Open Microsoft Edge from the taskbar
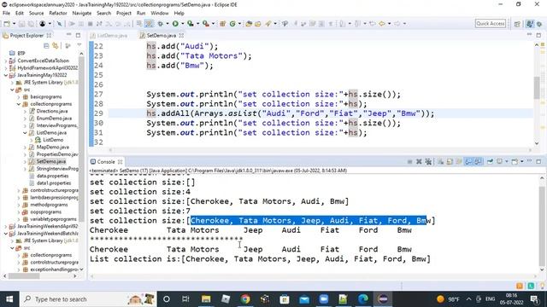Image resolution: width=547 pixels, height=307 pixels. click(362, 299)
